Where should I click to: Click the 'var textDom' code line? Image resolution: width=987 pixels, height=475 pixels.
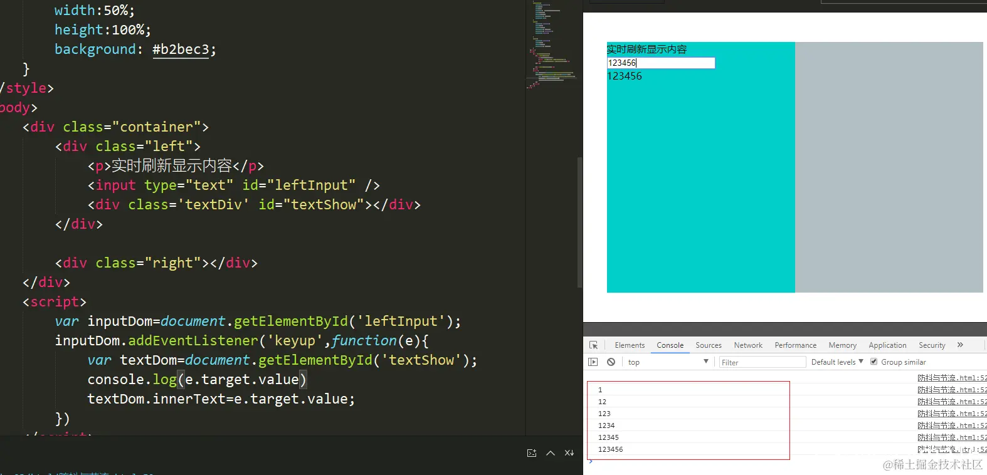(282, 360)
